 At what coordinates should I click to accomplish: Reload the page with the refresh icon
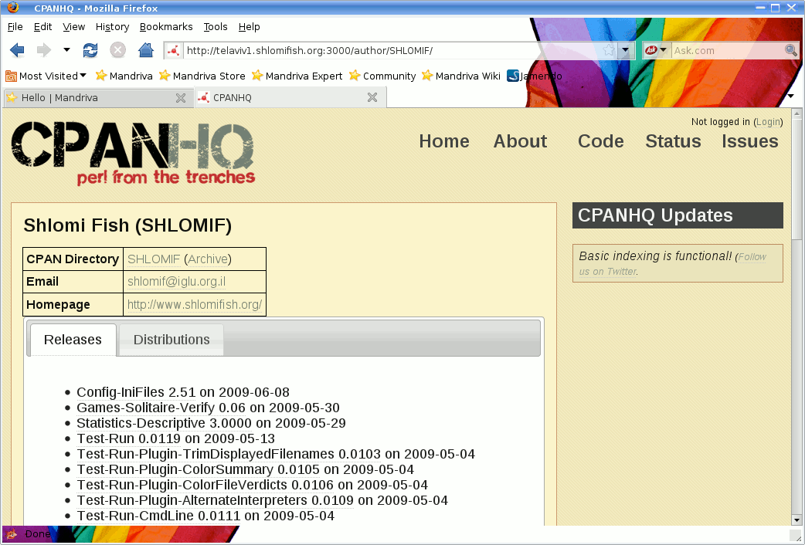[x=90, y=50]
